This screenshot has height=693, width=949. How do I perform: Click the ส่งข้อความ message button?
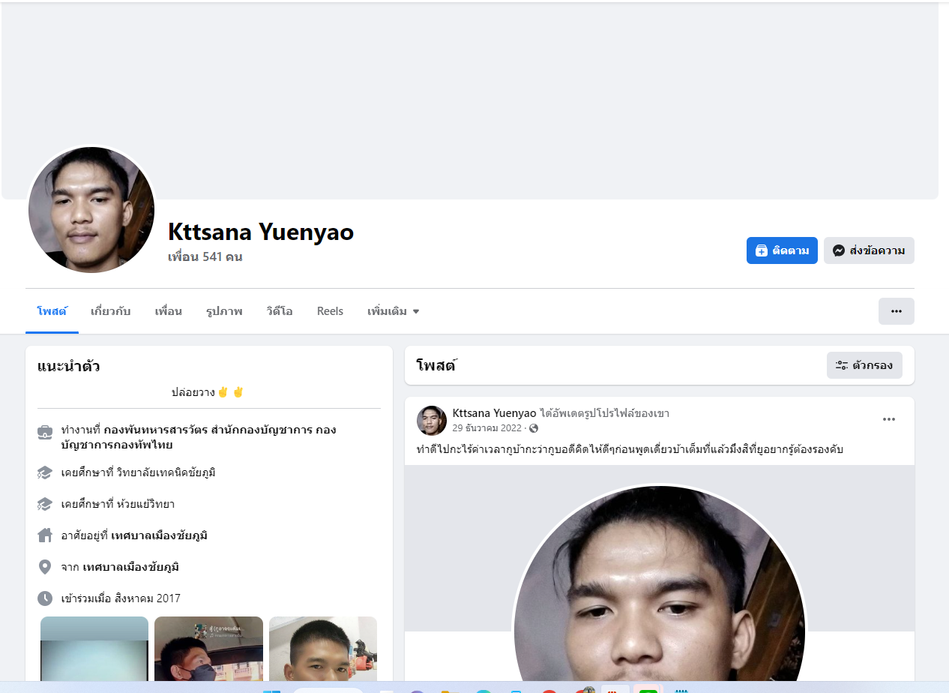(869, 250)
